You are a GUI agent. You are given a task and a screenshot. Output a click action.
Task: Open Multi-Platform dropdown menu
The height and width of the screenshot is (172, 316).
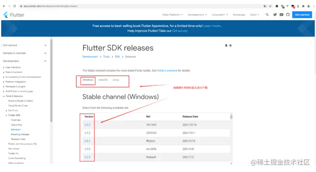click(173, 15)
